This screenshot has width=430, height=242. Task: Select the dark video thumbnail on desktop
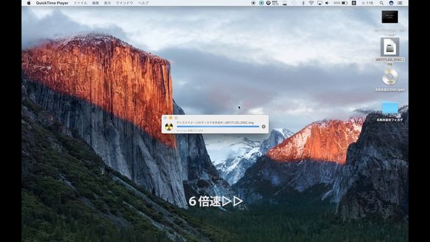point(390,17)
